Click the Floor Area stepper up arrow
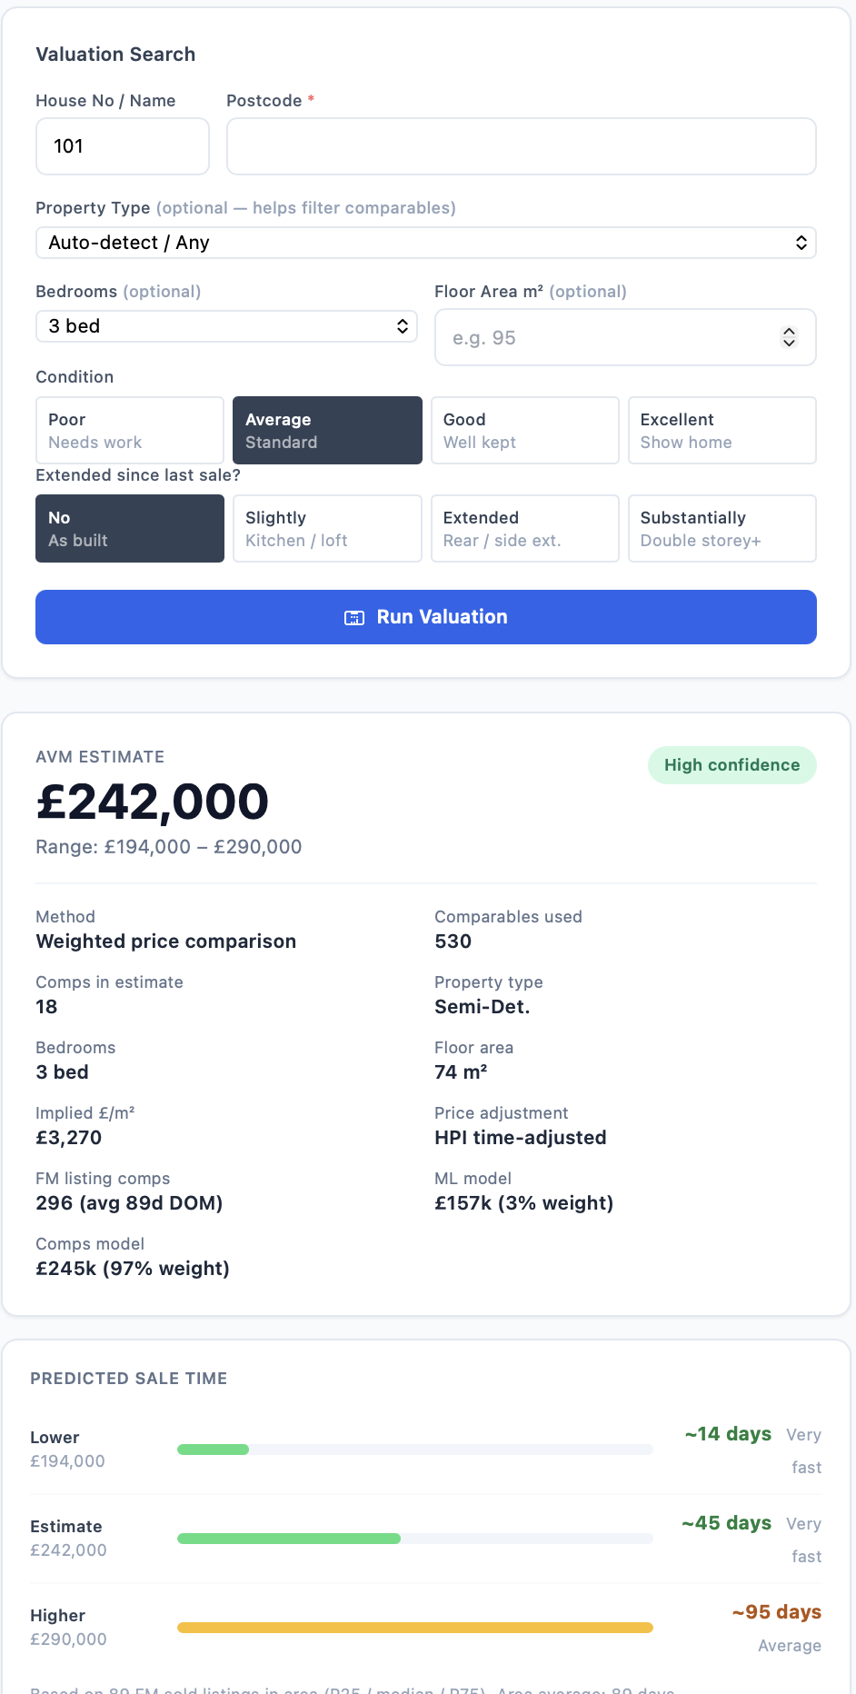Image resolution: width=856 pixels, height=1694 pixels. pyautogui.click(x=789, y=331)
